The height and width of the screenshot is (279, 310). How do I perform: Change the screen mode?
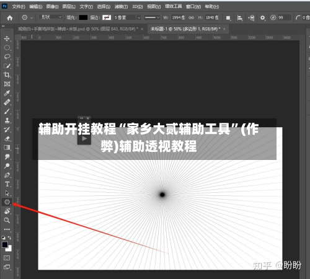[x=7, y=267]
